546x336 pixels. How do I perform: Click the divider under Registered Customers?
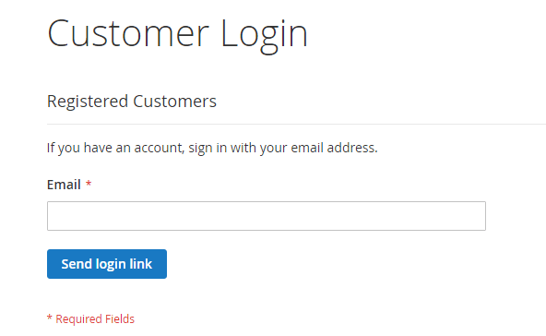tap(296, 124)
